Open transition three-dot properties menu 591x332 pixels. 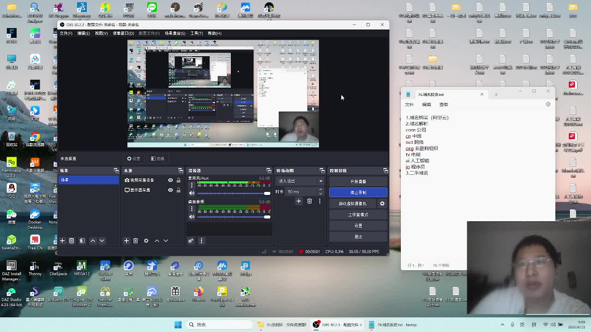pyautogui.click(x=320, y=201)
